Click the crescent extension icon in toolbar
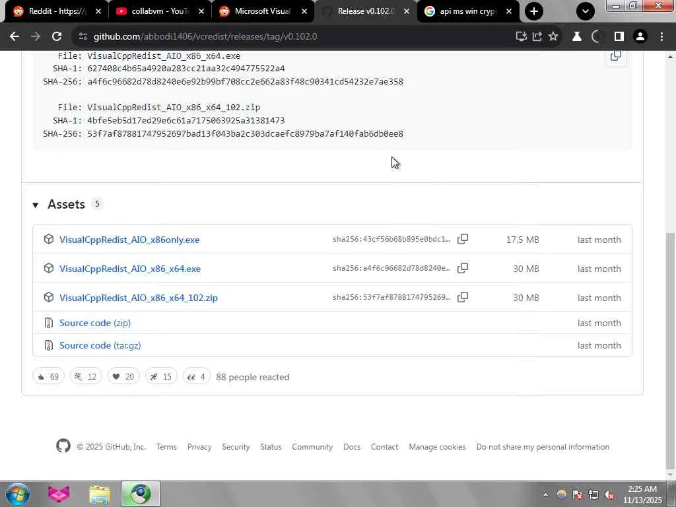The width and height of the screenshot is (676, 507). pos(597,37)
